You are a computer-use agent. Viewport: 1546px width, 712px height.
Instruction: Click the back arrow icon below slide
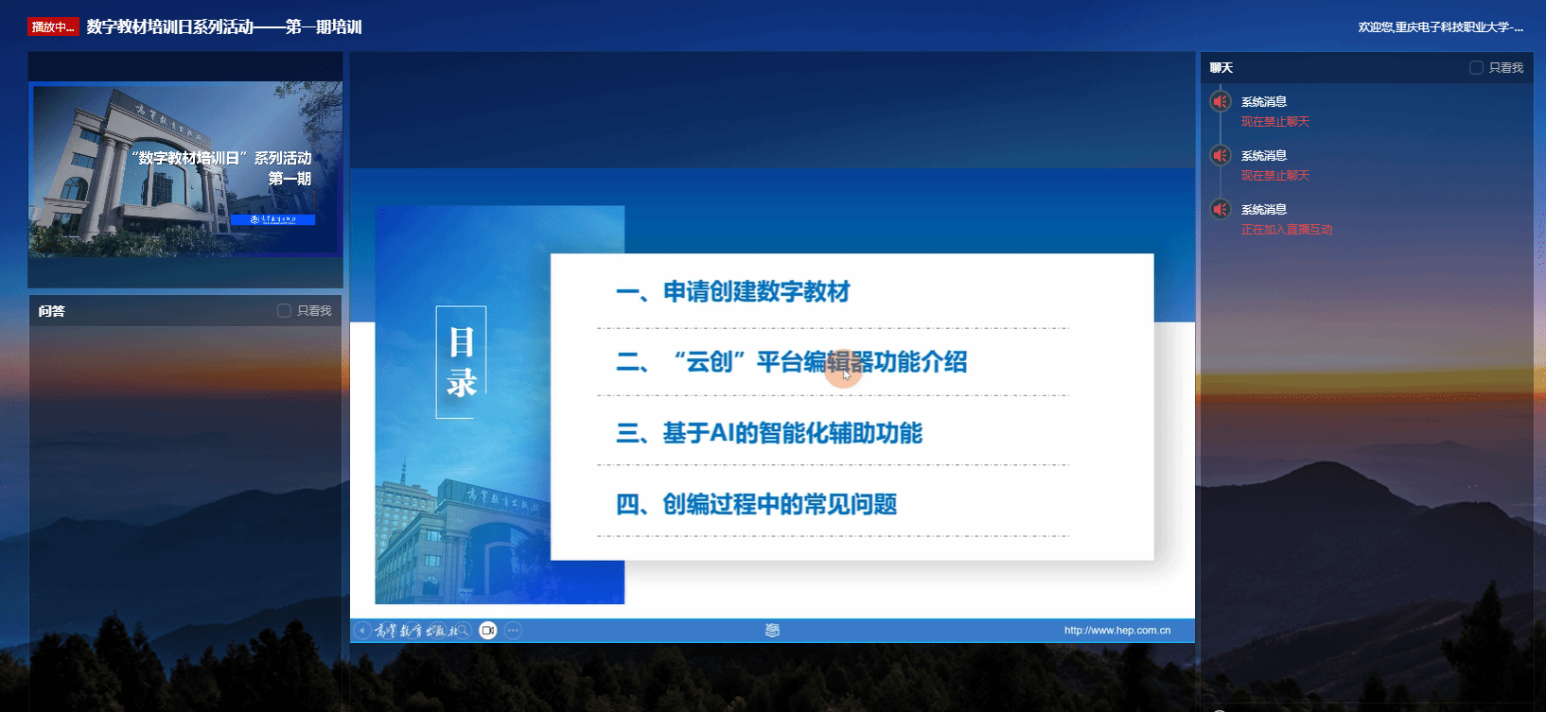click(x=362, y=631)
